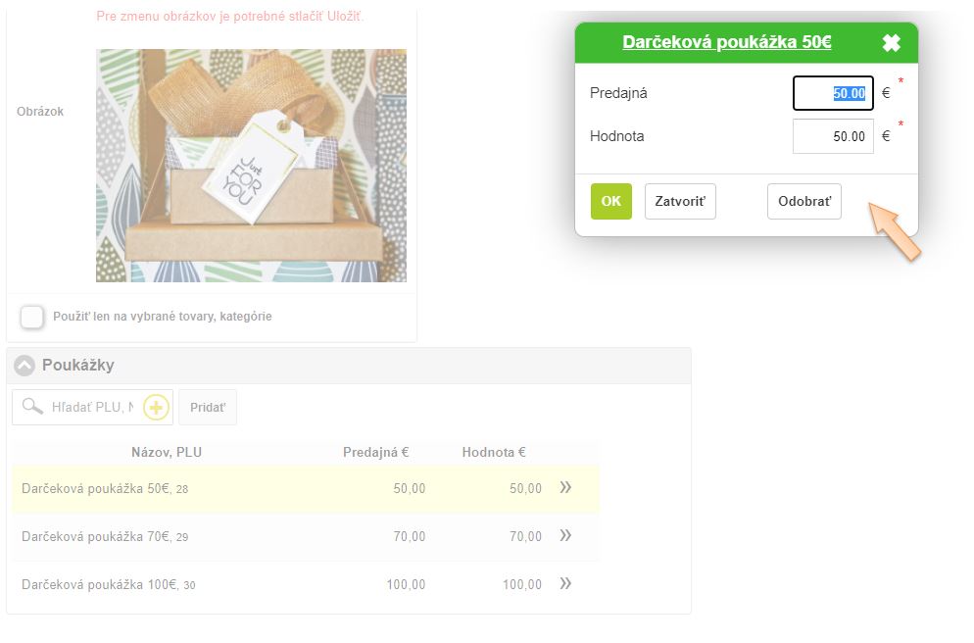This screenshot has width=974, height=643.
Task: Click the Názov, PLU column header
Action: pyautogui.click(x=167, y=452)
